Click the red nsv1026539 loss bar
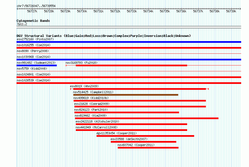The width and height of the screenshot is (249, 167). [x=129, y=83]
